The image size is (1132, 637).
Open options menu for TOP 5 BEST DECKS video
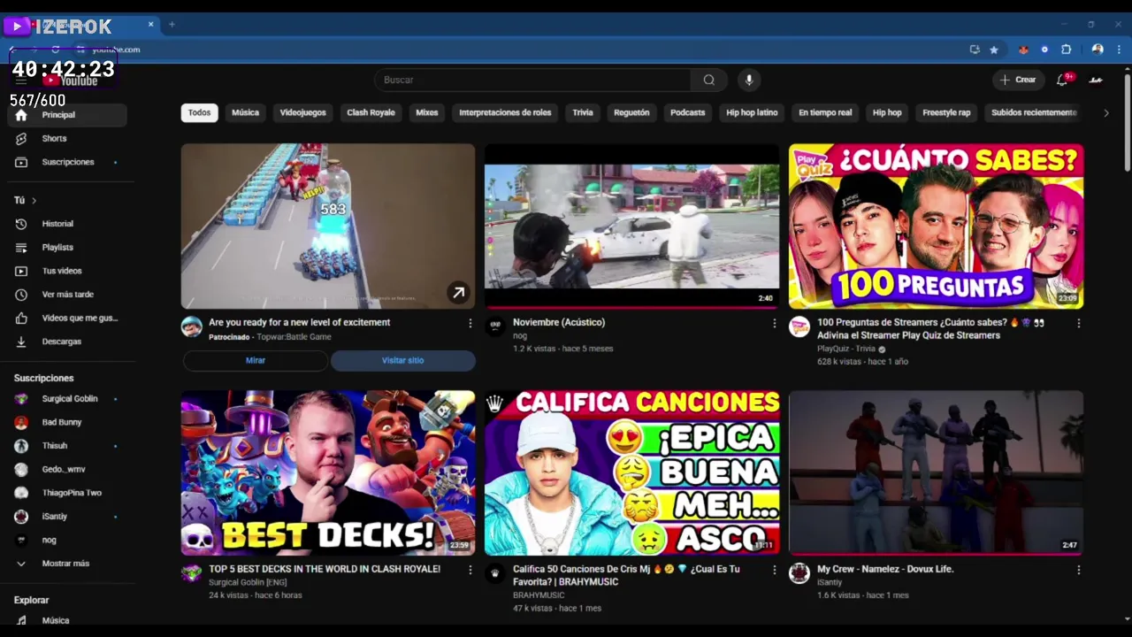pos(470,571)
